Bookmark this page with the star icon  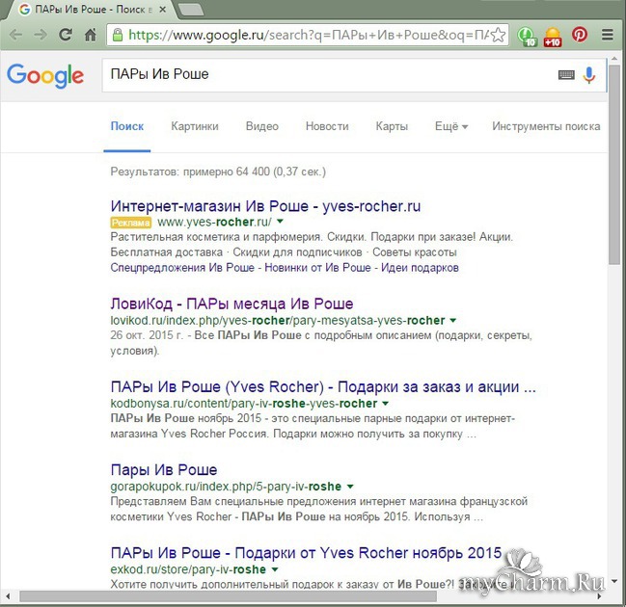498,35
